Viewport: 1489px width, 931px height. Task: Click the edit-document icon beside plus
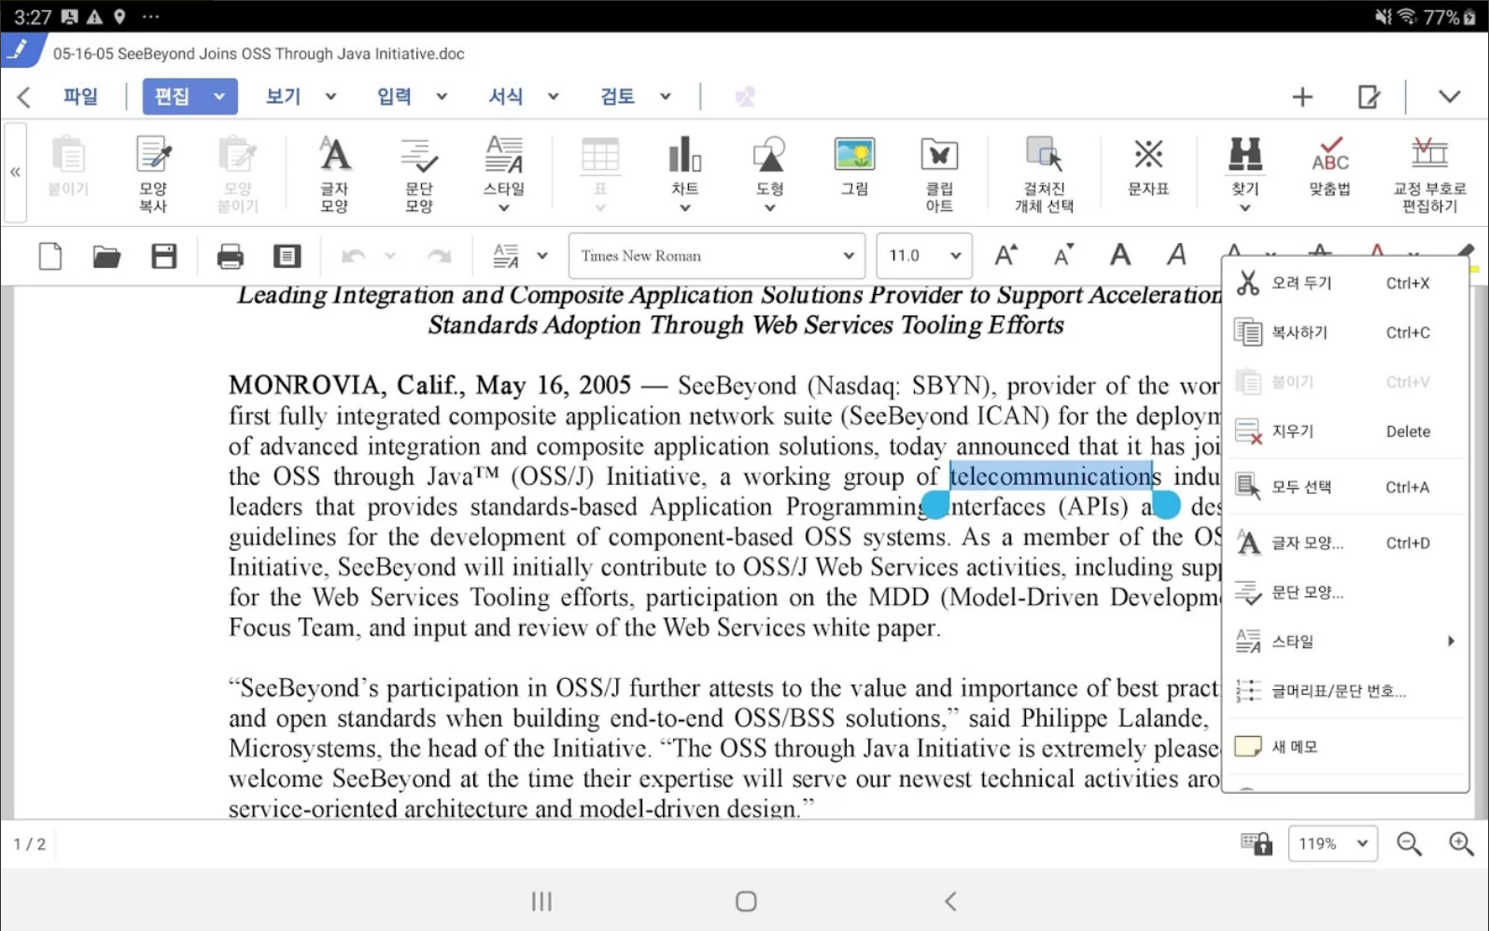tap(1369, 96)
